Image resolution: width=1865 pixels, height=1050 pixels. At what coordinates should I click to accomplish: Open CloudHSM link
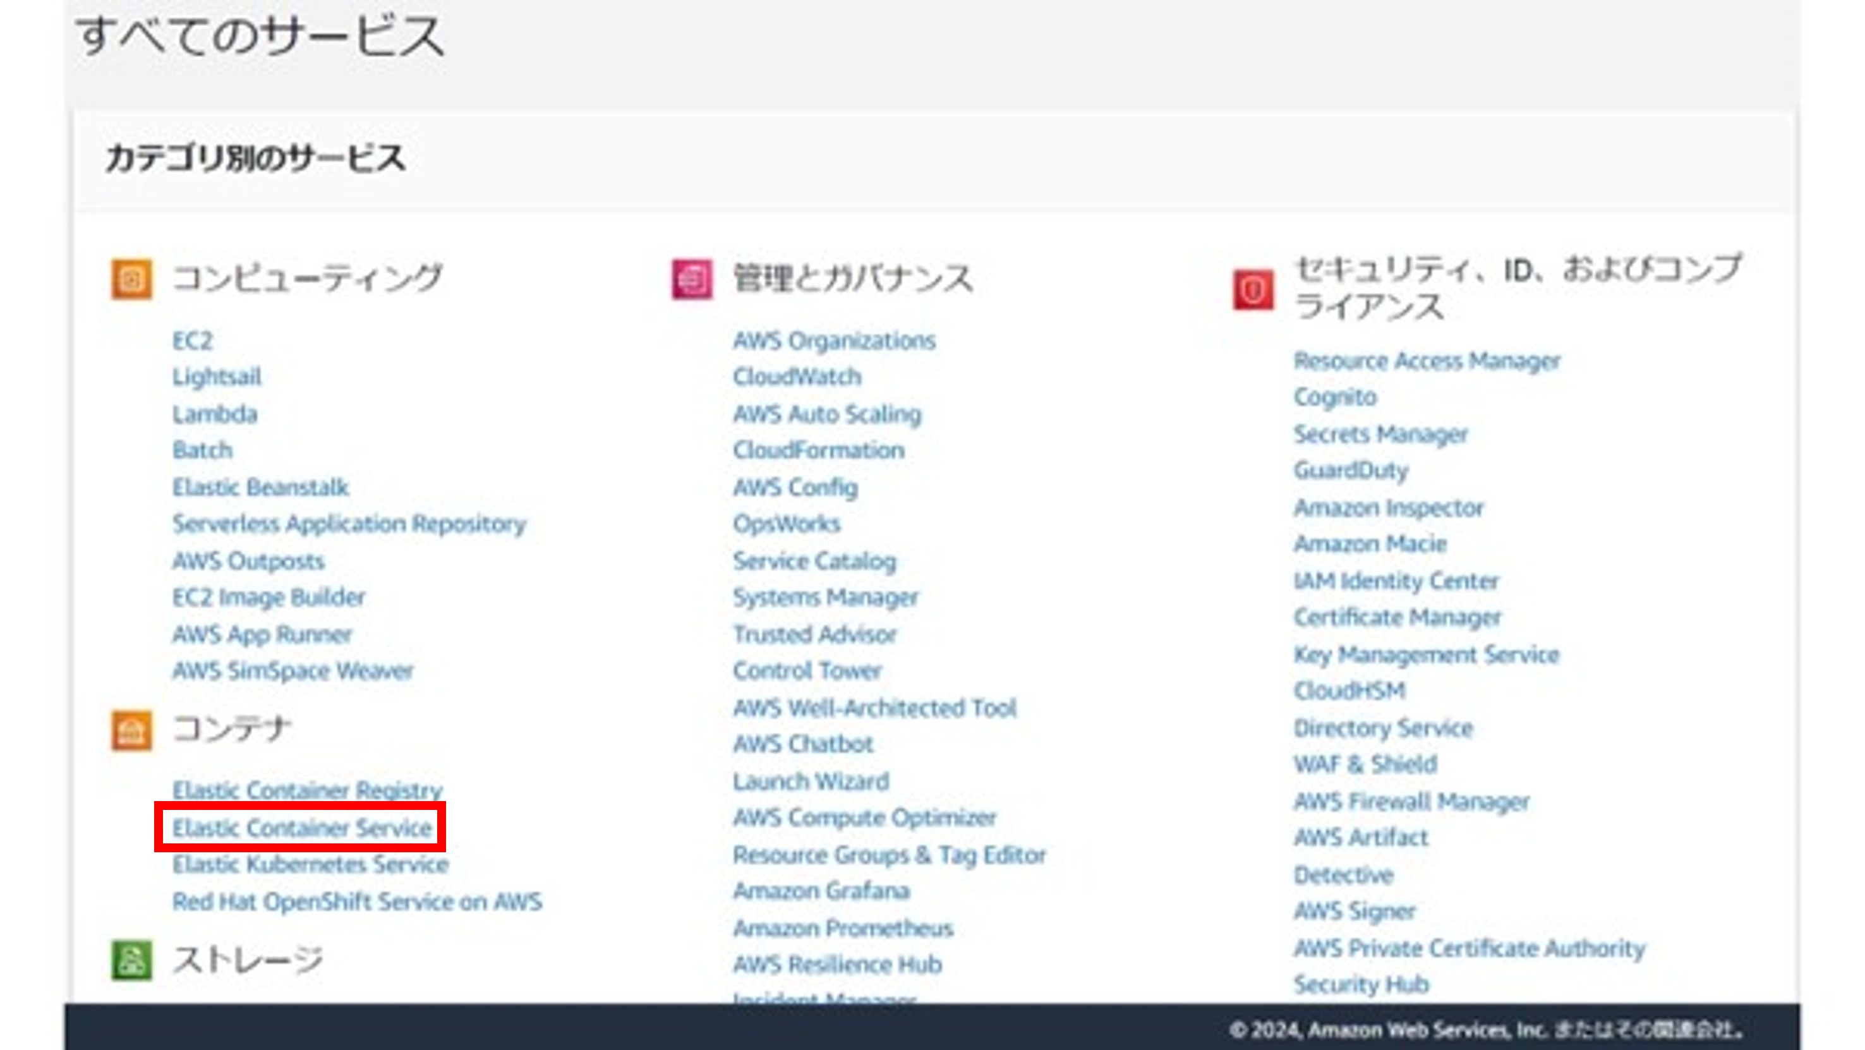pyautogui.click(x=1349, y=692)
